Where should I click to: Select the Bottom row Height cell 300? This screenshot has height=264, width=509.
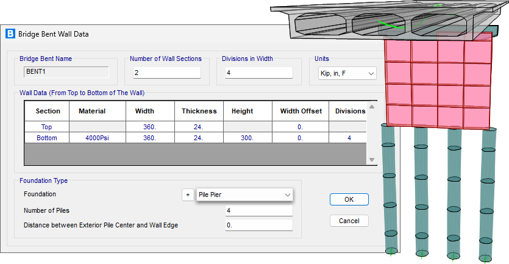pyautogui.click(x=247, y=138)
